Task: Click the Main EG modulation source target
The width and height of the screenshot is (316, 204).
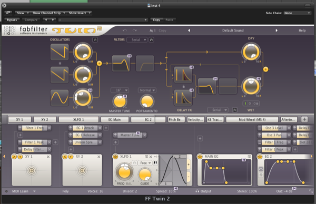Action: 200,157
